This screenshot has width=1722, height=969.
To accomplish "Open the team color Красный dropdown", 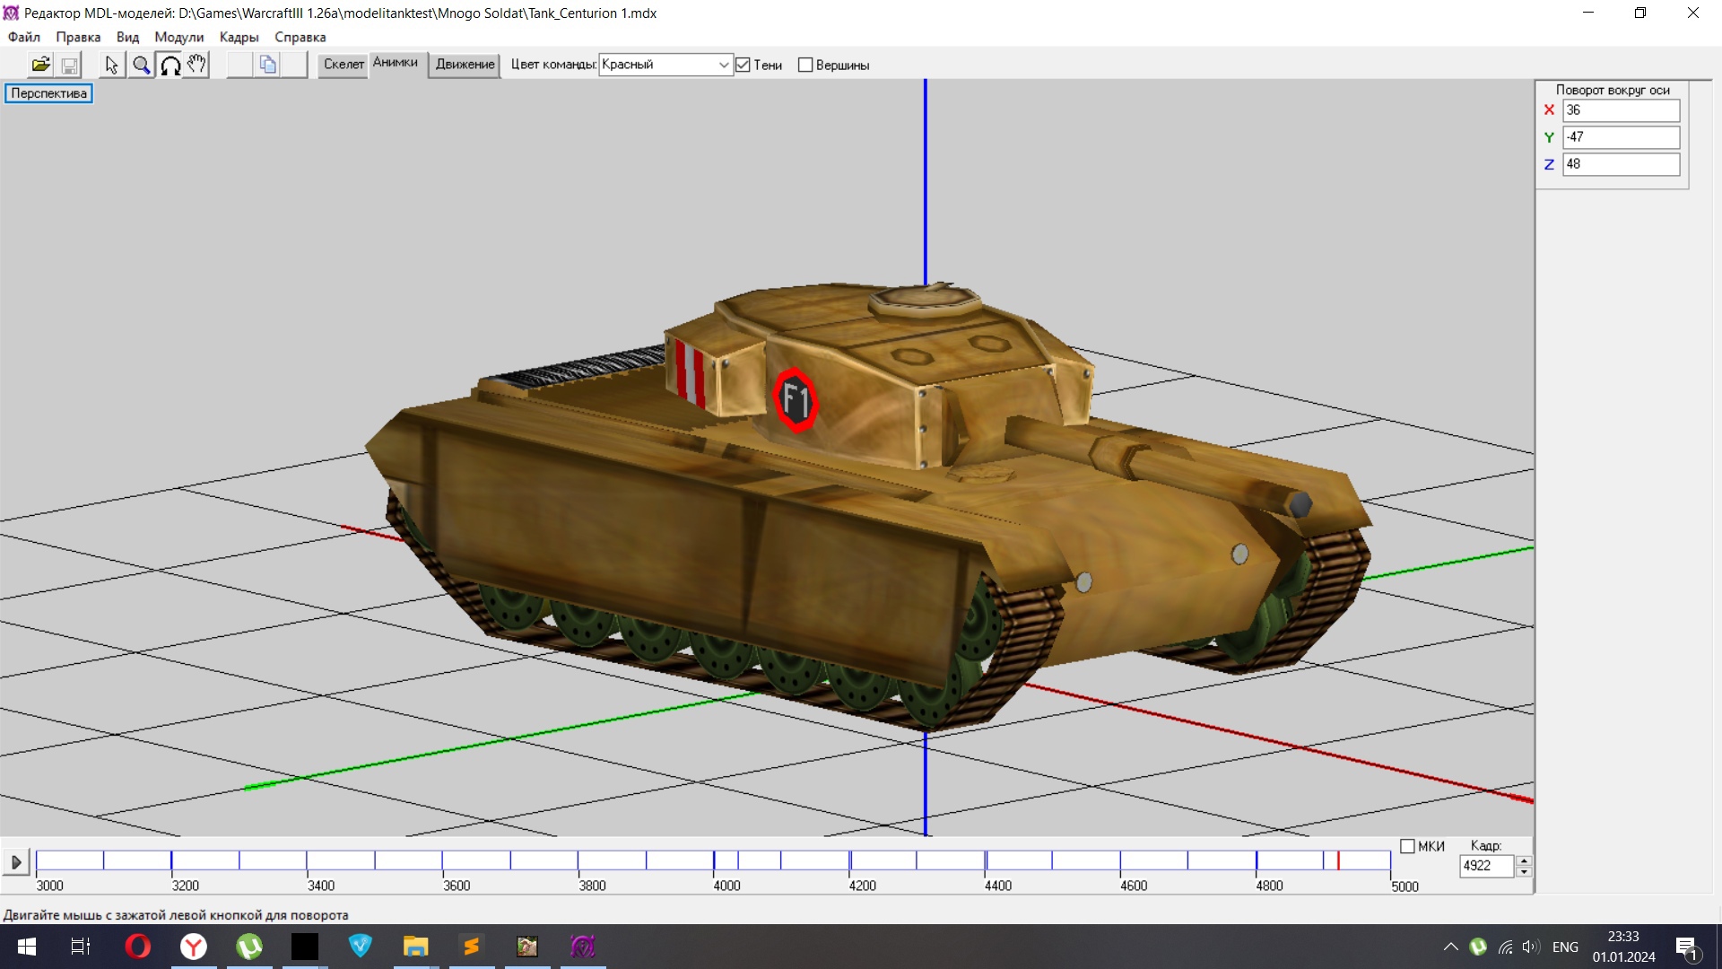I will click(x=723, y=65).
